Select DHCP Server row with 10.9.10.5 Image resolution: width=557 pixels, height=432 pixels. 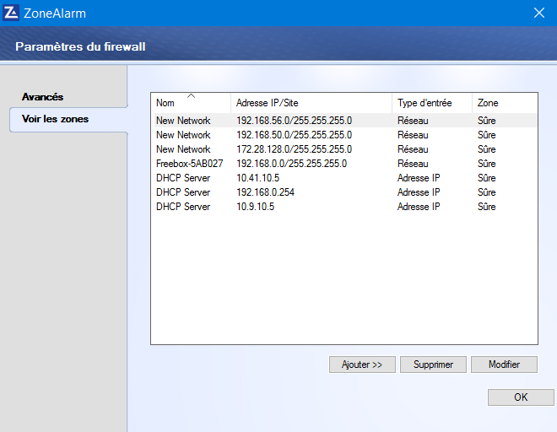pos(344,207)
